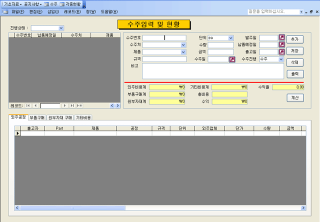Open the 공지사항 toolbar dropdown
The height and width of the screenshot is (222, 320).
32,4
